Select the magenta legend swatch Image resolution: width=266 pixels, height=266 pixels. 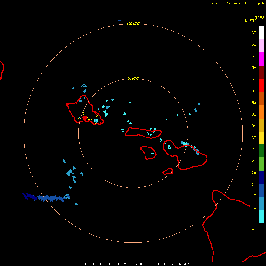coord(261,59)
